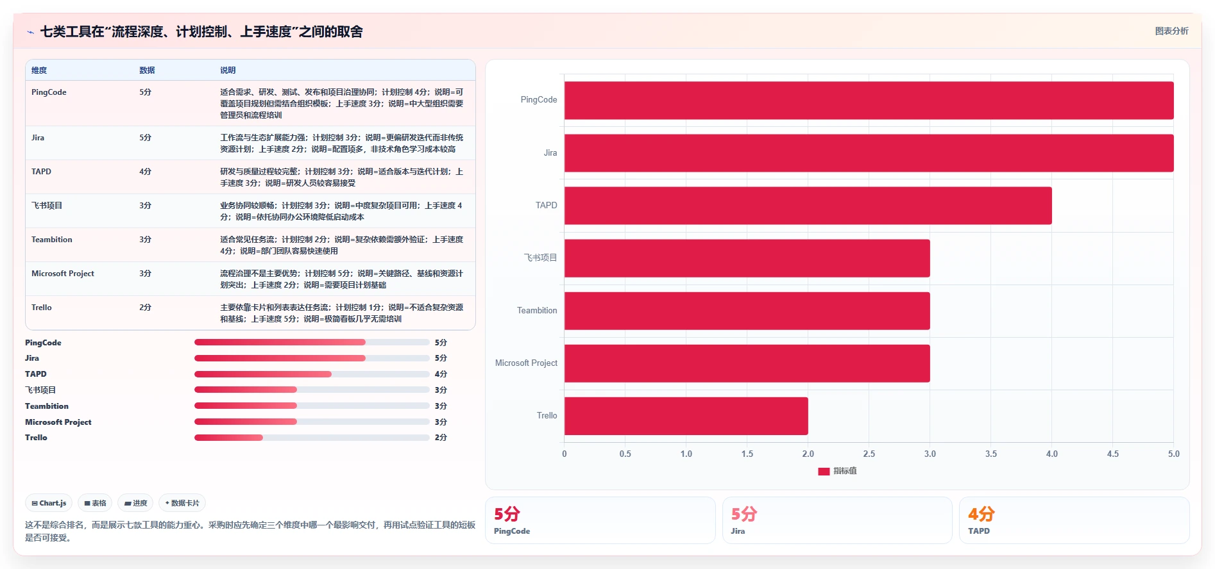Click the 进度 chip
This screenshot has height=569, width=1215.
[135, 503]
